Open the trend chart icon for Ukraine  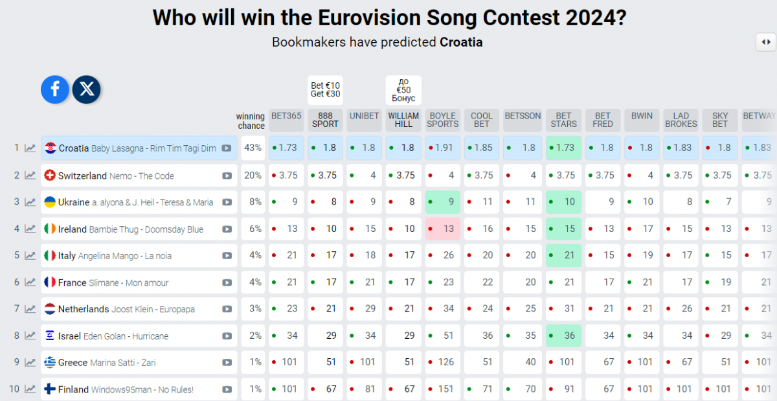30,202
